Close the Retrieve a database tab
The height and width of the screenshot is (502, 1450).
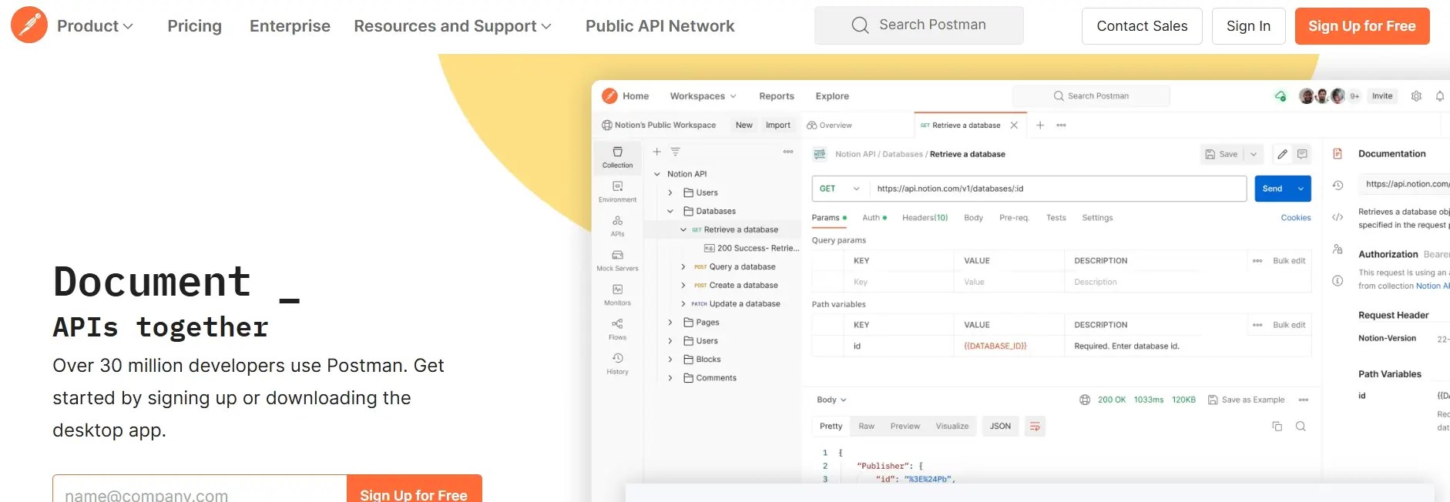[x=1014, y=125]
